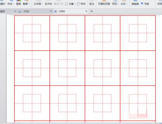
Task: Insert a 超链接 hyperlink
Action: [x=135, y=4]
